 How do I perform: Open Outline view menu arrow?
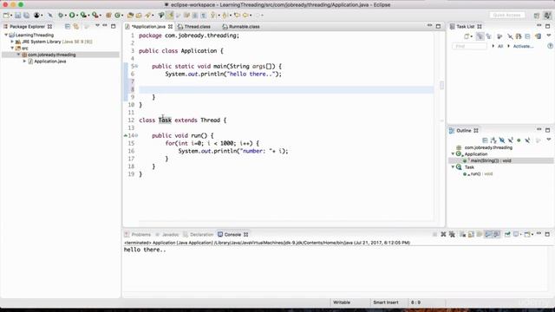549,140
